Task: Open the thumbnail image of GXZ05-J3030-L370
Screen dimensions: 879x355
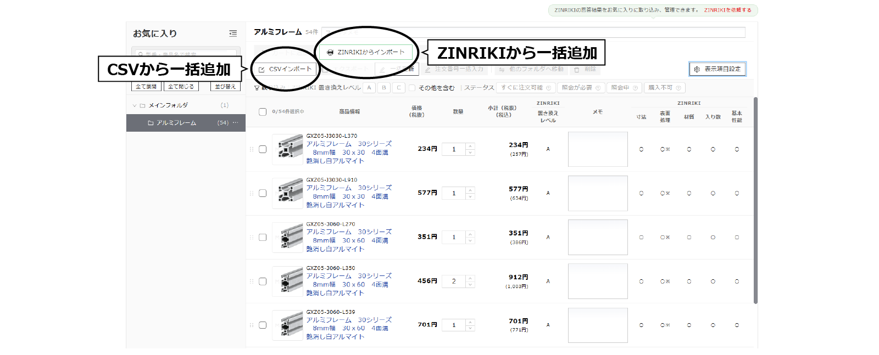Action: coord(288,149)
